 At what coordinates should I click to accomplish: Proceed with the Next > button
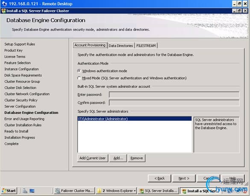coord(184,178)
